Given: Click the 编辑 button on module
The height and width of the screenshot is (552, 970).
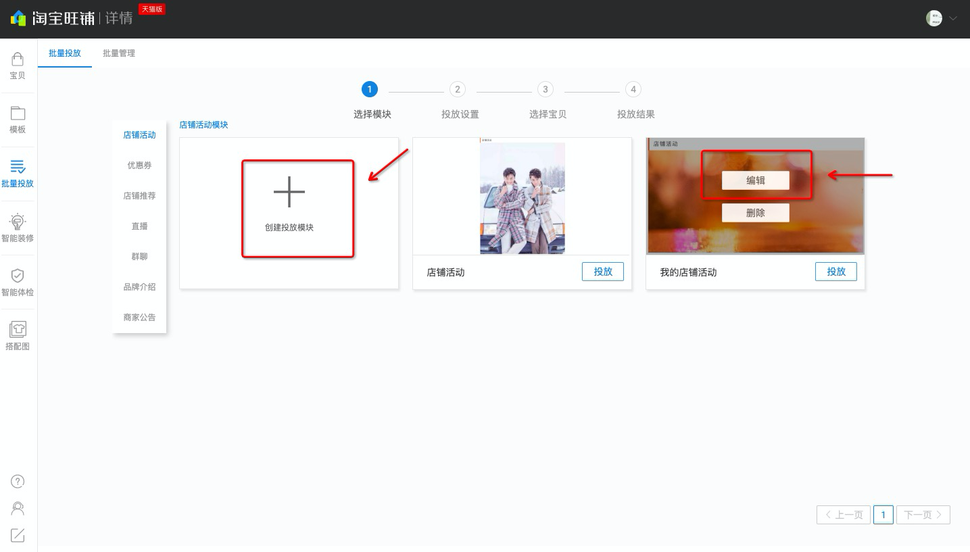Looking at the screenshot, I should (x=756, y=180).
